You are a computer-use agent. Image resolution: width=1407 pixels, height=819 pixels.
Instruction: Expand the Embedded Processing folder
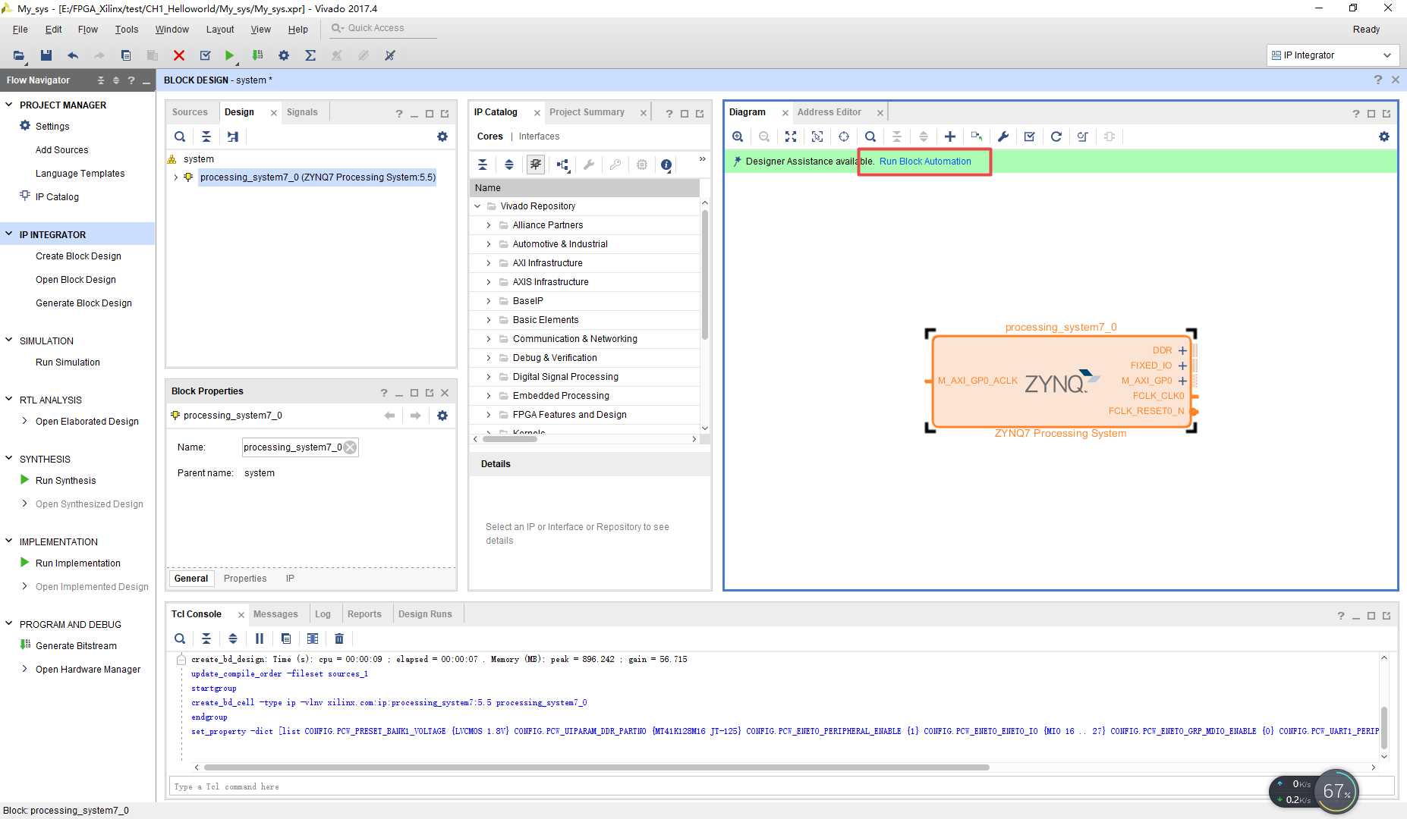click(x=489, y=396)
